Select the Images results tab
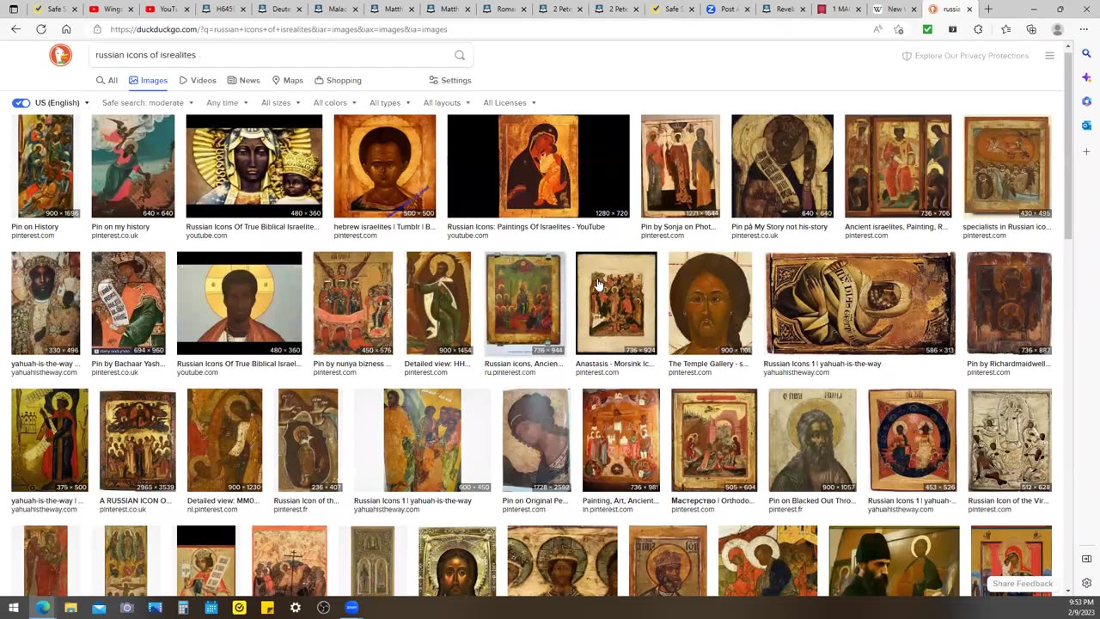The height and width of the screenshot is (619, 1100). click(148, 81)
